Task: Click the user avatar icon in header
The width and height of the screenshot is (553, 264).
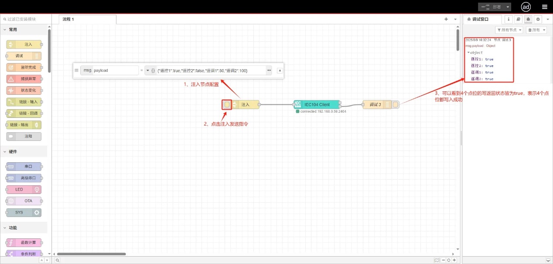Action: point(526,7)
